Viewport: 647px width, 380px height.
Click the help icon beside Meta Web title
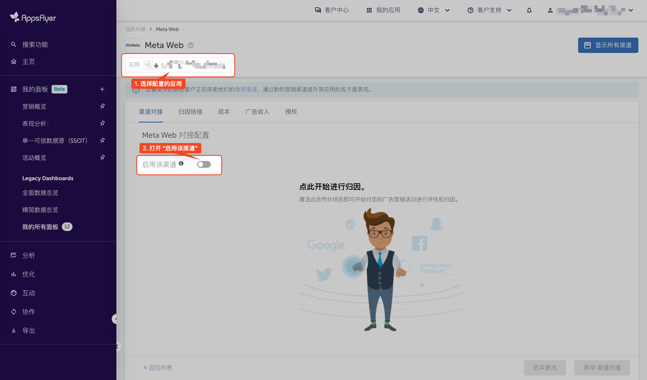191,45
